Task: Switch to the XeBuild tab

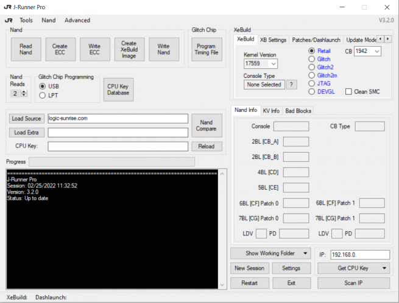Action: tap(245, 39)
